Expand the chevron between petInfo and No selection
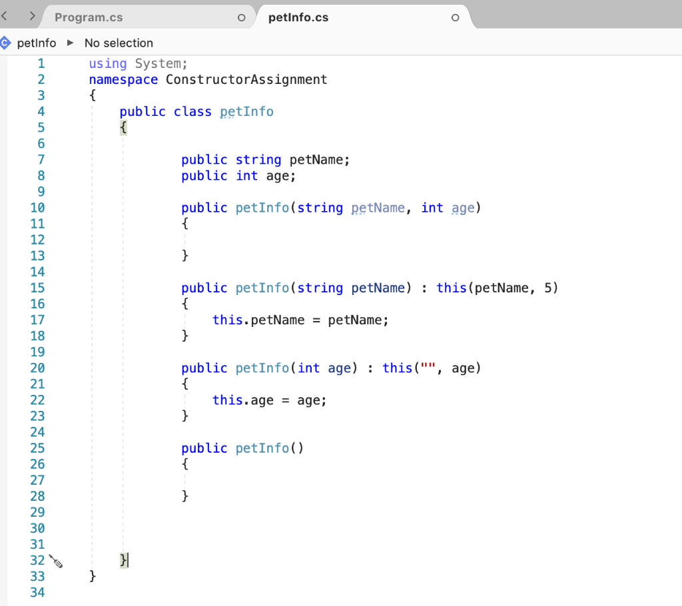This screenshot has width=682, height=606. click(x=69, y=43)
